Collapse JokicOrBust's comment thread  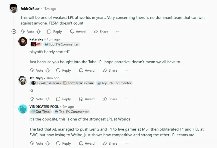14,32
